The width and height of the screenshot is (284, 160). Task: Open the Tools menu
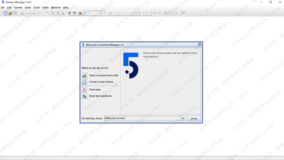pyautogui.click(x=37, y=8)
